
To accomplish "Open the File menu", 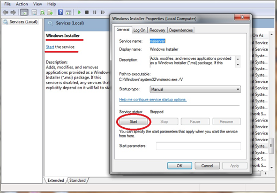I will 8,4.
